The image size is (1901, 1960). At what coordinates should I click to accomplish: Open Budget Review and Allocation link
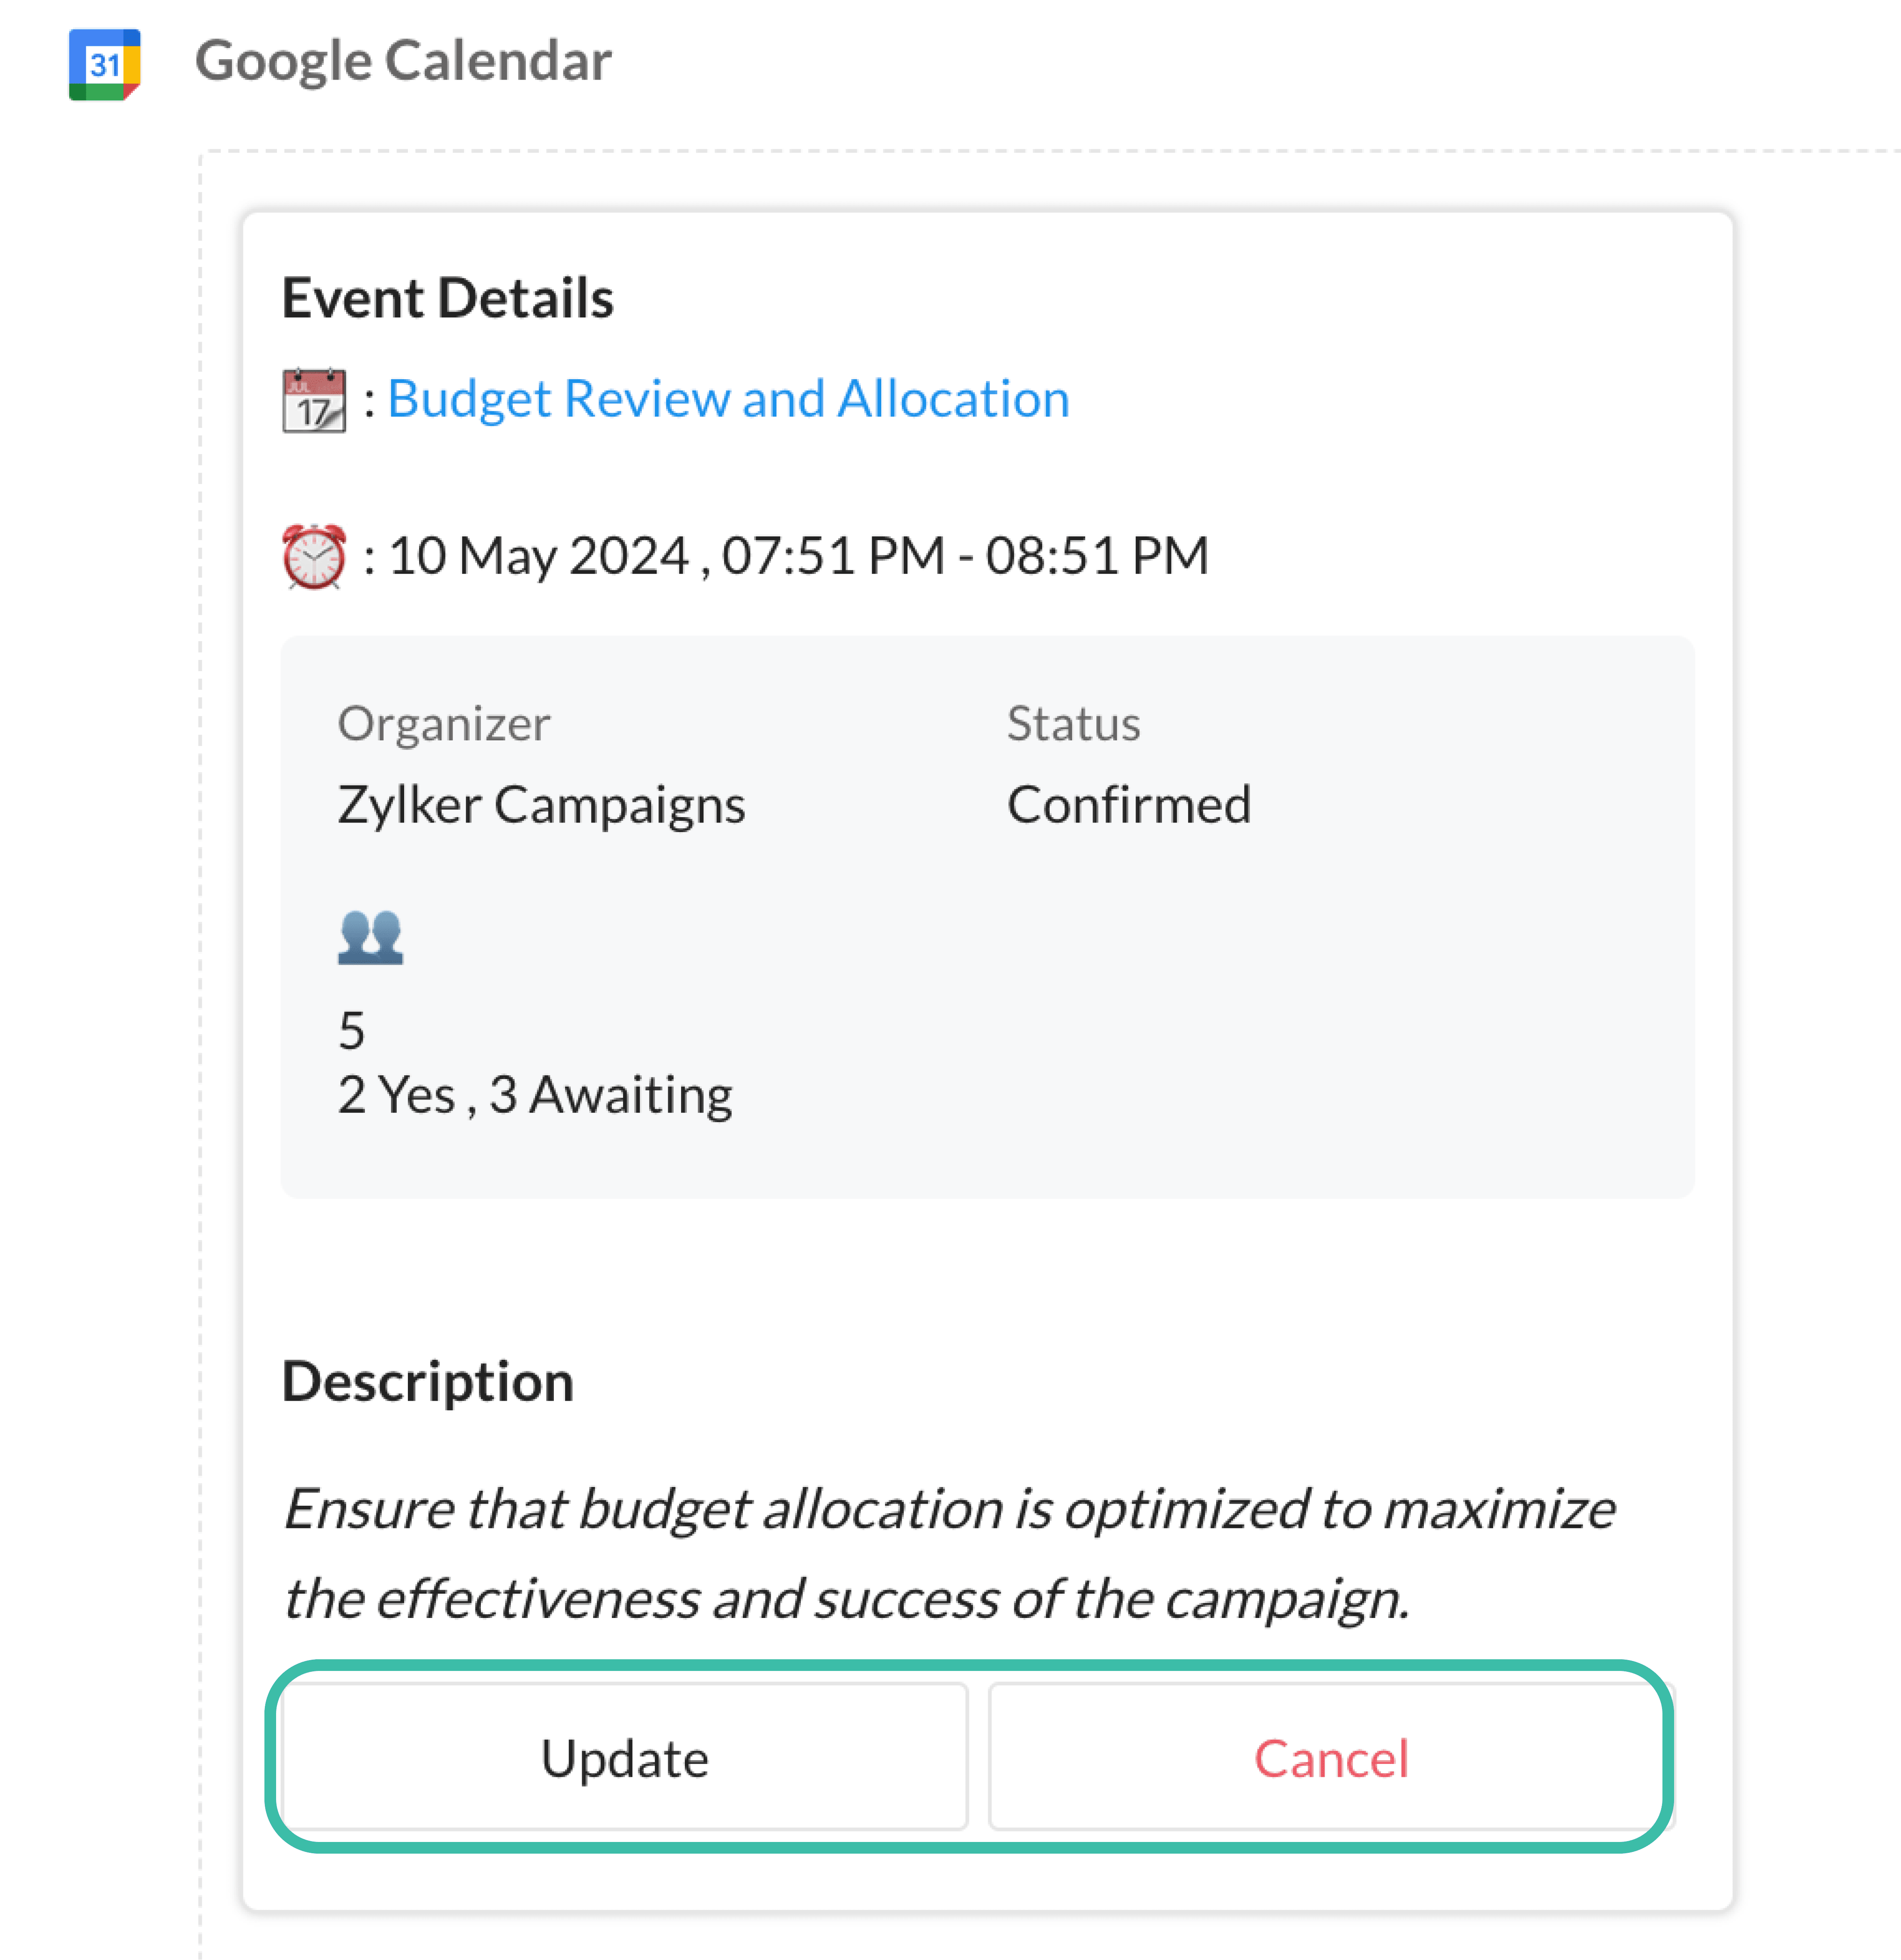(728, 399)
